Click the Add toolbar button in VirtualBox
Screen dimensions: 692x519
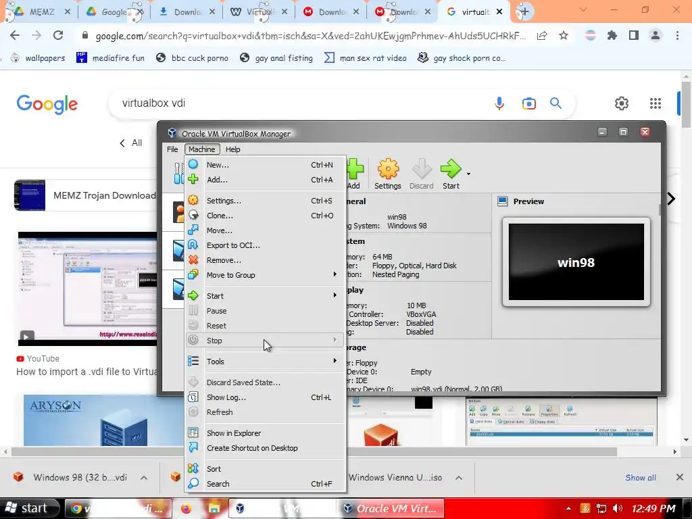(354, 174)
